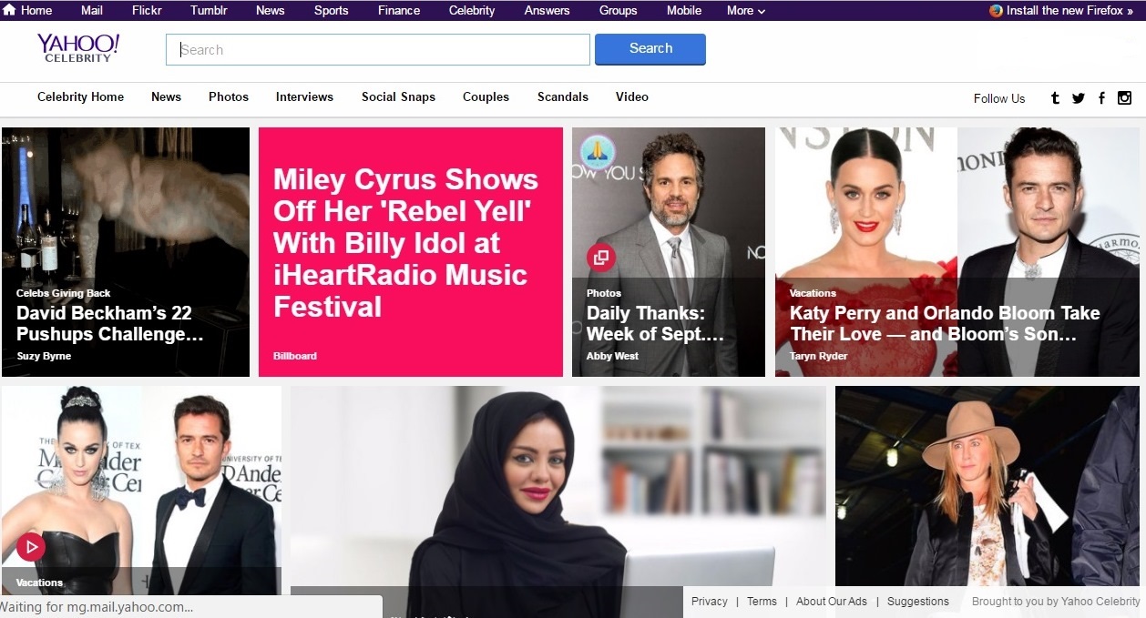1146x618 pixels.
Task: Click praying hands emoji badge on Daily Thanks photo
Action: (599, 151)
